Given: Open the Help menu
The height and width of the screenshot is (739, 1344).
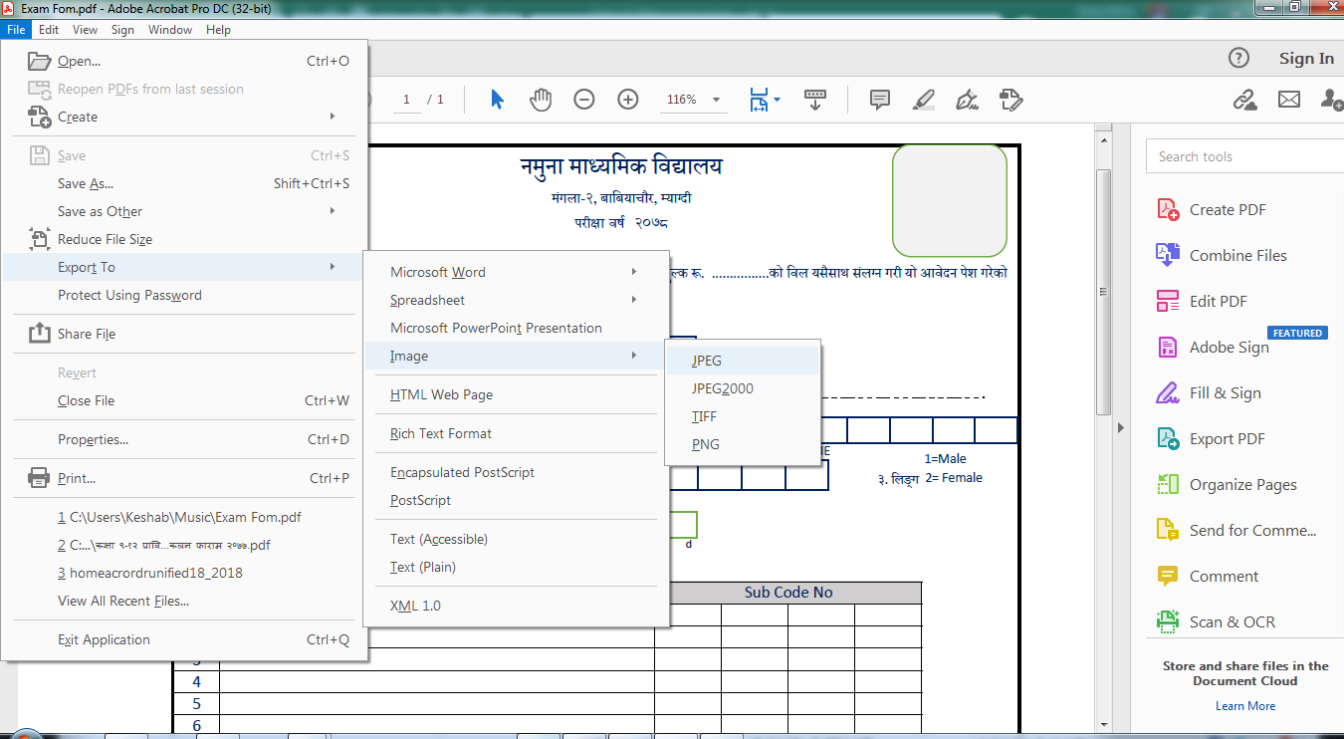Looking at the screenshot, I should pyautogui.click(x=218, y=30).
